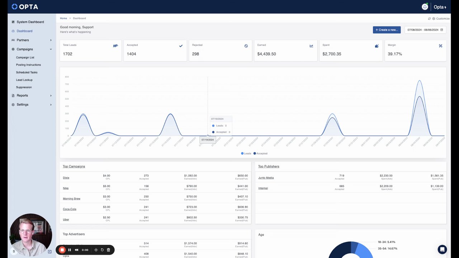Open the chat support widget
The width and height of the screenshot is (459, 258).
click(x=442, y=249)
